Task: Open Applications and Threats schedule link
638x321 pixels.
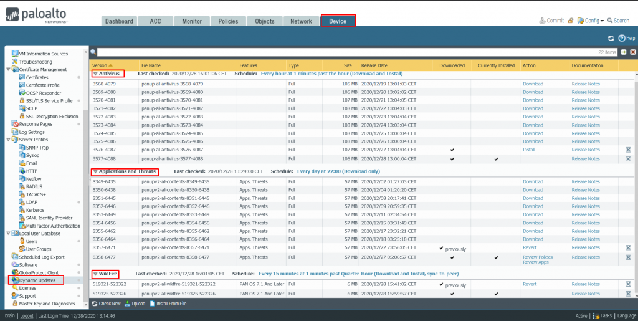Action: [338, 171]
